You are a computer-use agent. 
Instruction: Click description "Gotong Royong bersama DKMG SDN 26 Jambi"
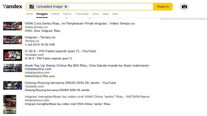point(57,90)
